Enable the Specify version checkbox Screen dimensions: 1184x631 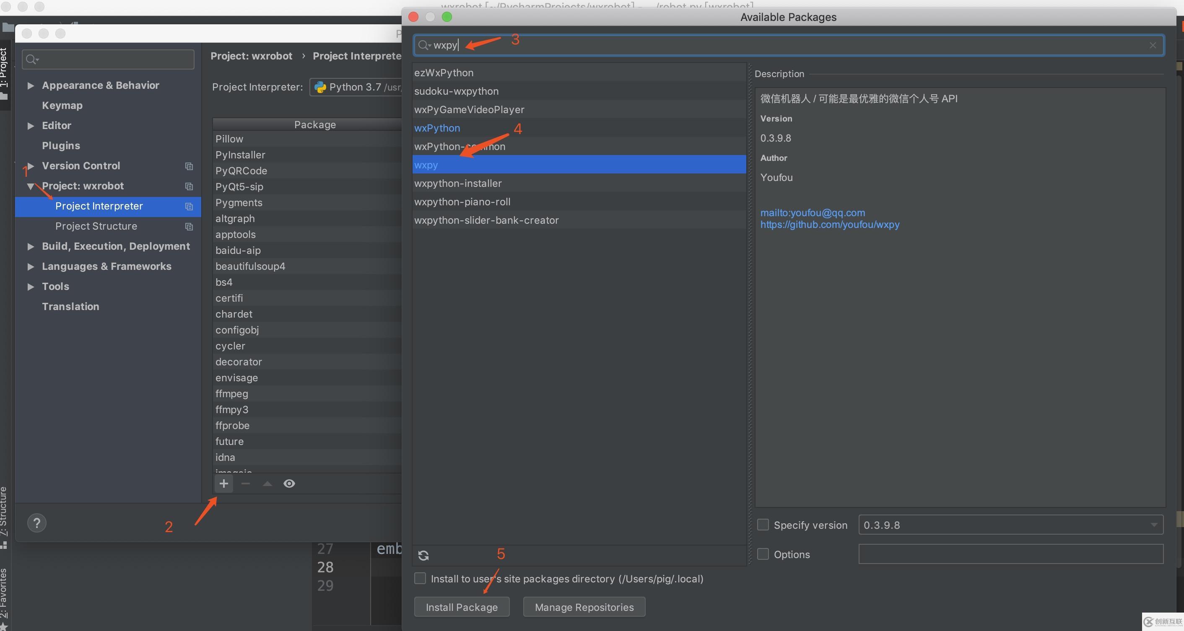pyautogui.click(x=763, y=525)
